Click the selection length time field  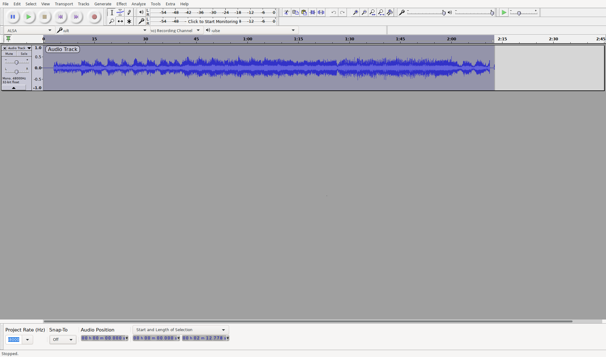(x=205, y=338)
